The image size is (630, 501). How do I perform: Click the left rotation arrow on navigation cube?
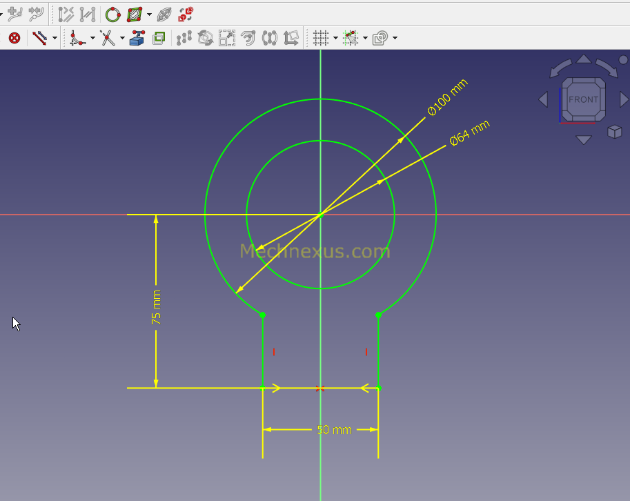point(544,99)
